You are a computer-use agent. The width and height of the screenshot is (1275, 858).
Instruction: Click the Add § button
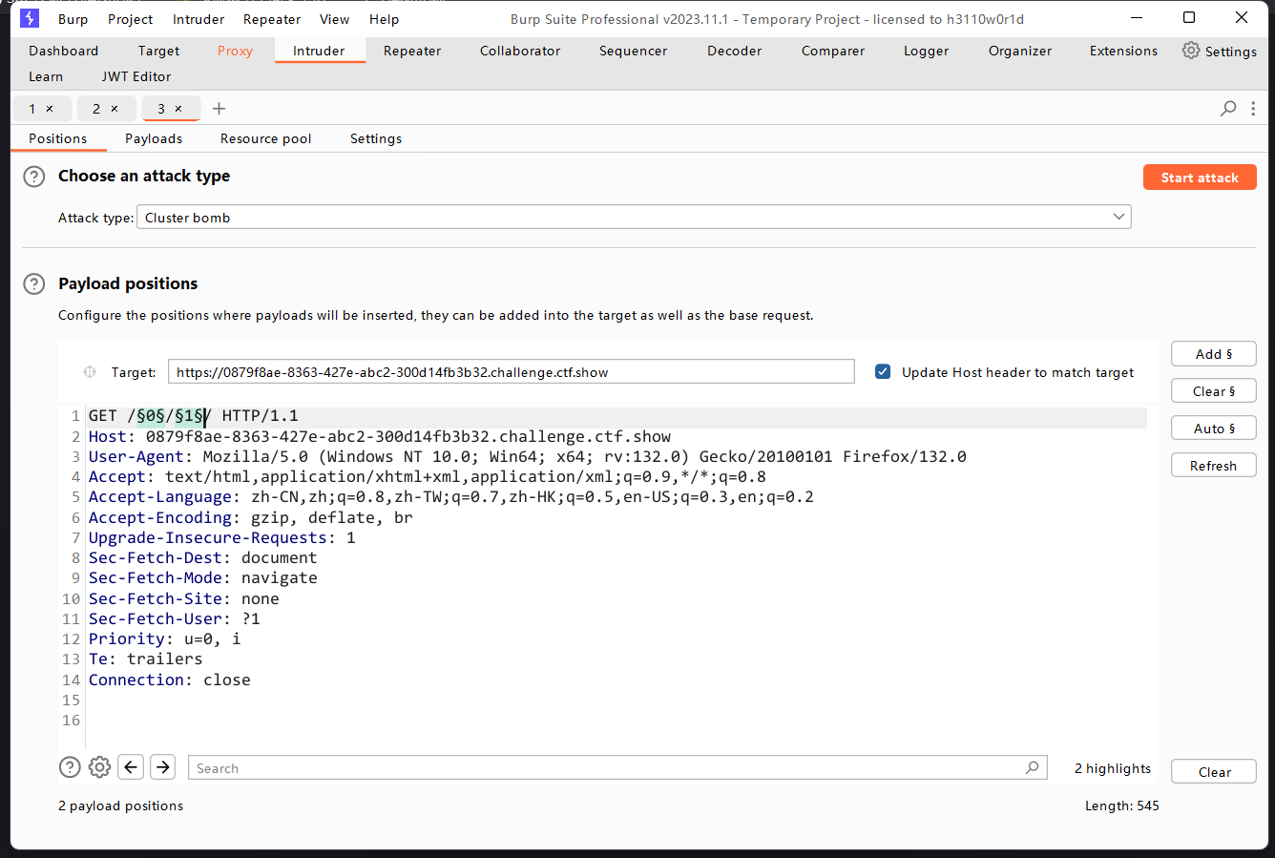click(x=1213, y=354)
